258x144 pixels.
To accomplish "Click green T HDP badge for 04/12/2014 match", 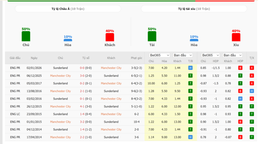I will [x=240, y=129].
